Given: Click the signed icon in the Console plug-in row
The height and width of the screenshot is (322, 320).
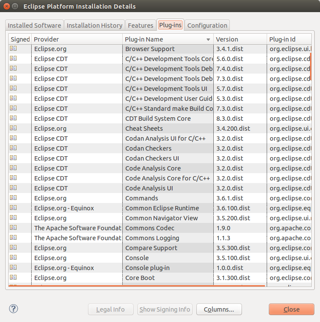Looking at the screenshot, I should coord(13,267).
